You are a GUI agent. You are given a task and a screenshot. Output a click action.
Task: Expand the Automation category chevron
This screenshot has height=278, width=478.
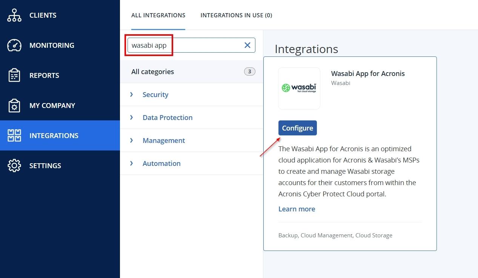pos(131,163)
